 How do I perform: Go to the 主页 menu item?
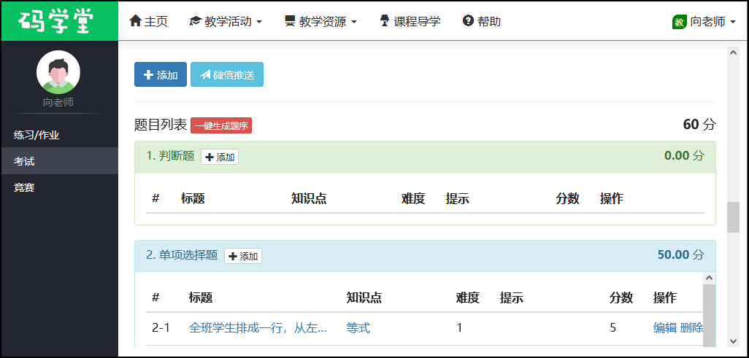pyautogui.click(x=148, y=21)
